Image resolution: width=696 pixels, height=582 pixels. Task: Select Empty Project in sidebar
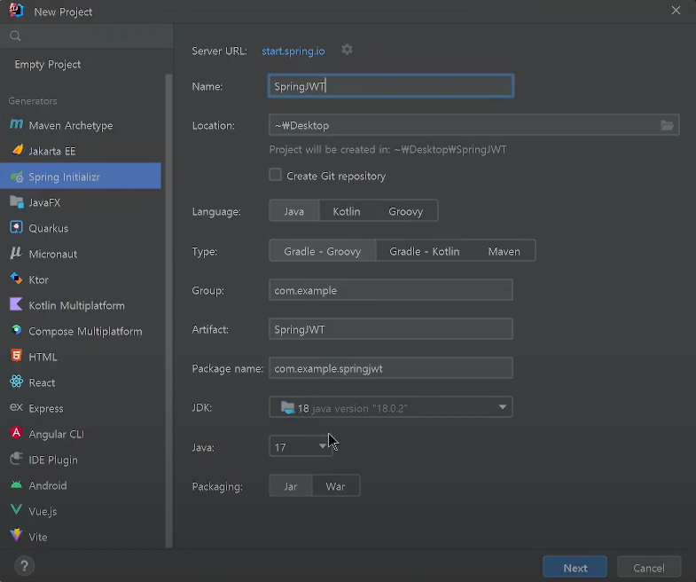coord(48,65)
